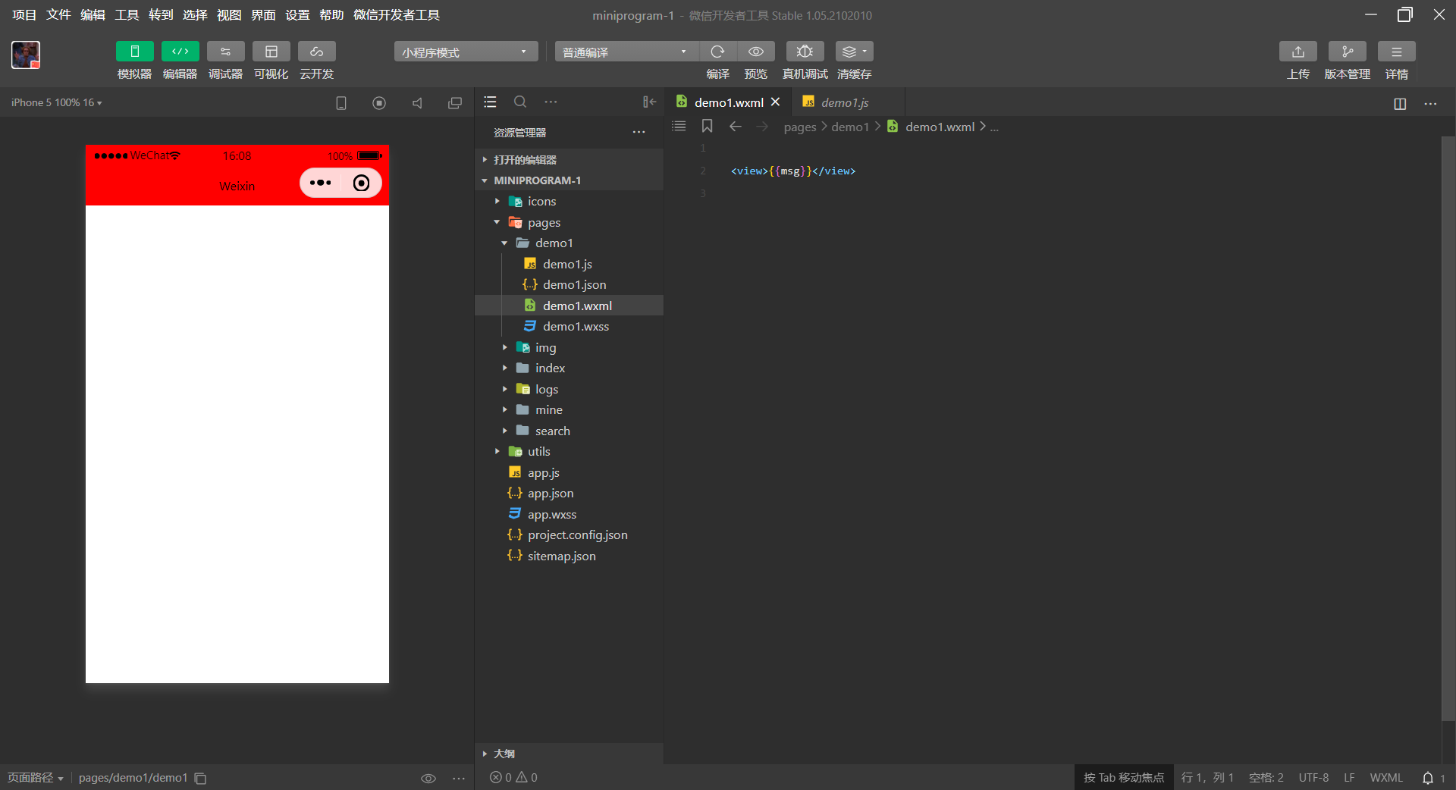Expand the icons folder
The image size is (1456, 790).
[569, 201]
